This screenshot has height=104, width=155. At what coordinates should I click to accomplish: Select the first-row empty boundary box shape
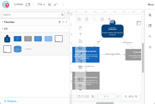pos(59,39)
